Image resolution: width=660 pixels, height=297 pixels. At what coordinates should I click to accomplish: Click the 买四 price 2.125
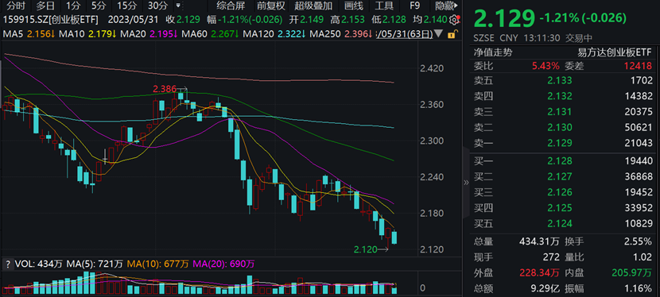tap(559, 207)
